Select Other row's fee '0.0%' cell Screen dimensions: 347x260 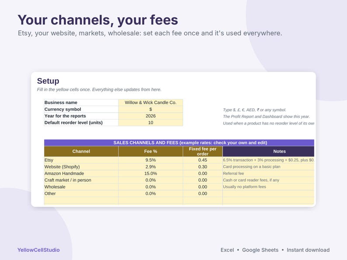point(150,194)
